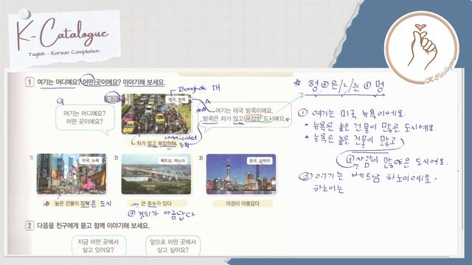Open the New York Times Square photo
Viewport: 472px width, 265px height.
72,174
